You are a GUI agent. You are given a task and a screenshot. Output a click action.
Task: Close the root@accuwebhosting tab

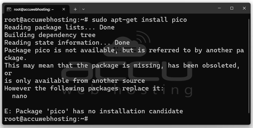pyautogui.click(x=64, y=9)
